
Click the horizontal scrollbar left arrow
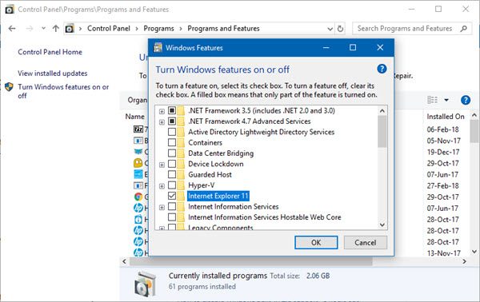[124, 261]
